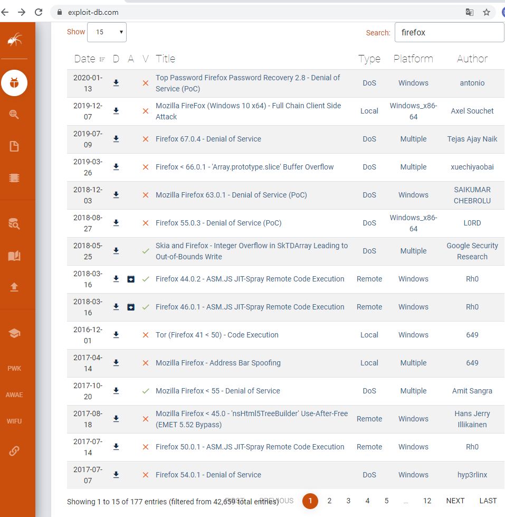
Task: Click the Submissions upload icon in sidebar
Action: click(14, 287)
